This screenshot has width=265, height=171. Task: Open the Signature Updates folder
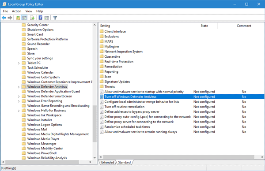pos(117,82)
